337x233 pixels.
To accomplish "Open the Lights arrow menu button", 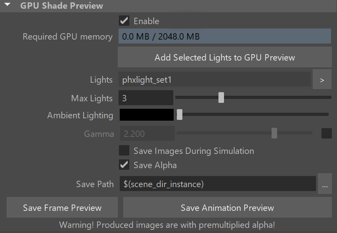I will pyautogui.click(x=322, y=80).
